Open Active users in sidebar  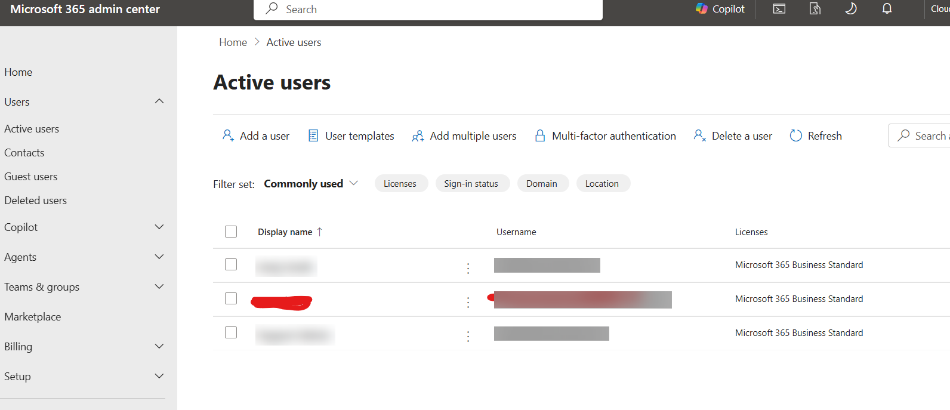tap(32, 129)
